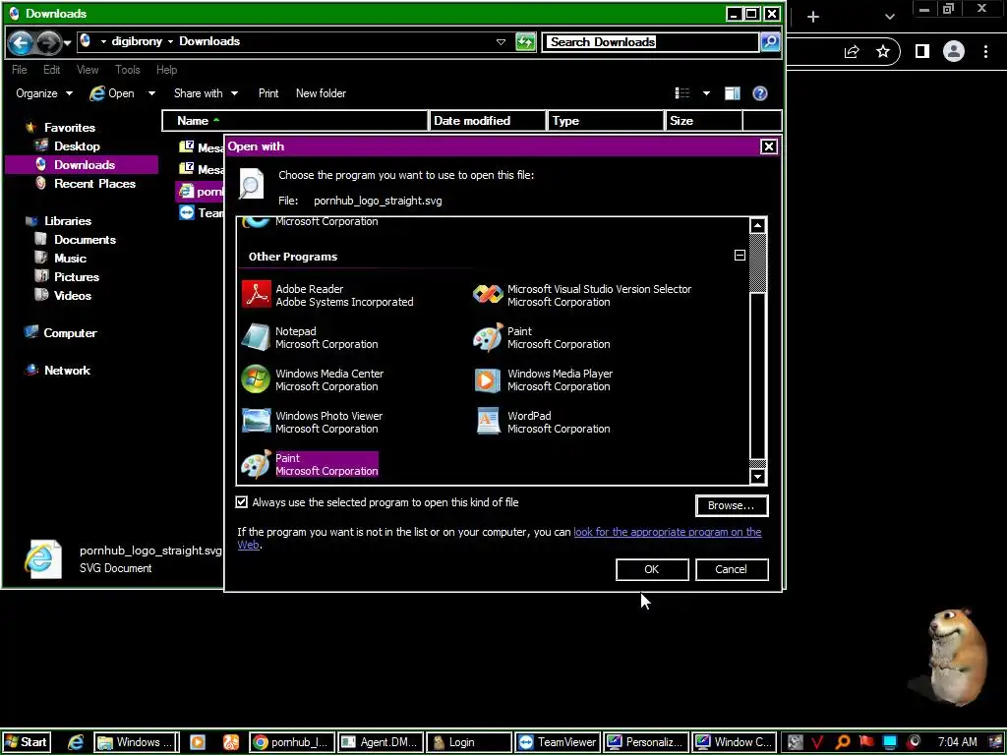
Task: Choose Microsoft Visual Studio Version Selector
Action: pyautogui.click(x=582, y=295)
